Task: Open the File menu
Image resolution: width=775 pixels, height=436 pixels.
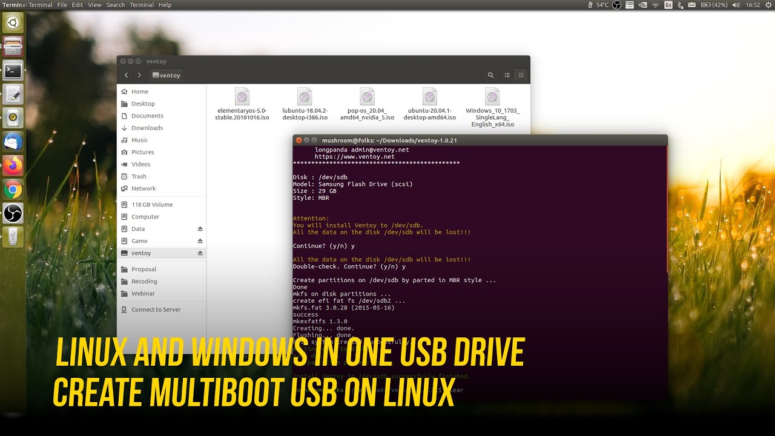Action: coord(62,5)
